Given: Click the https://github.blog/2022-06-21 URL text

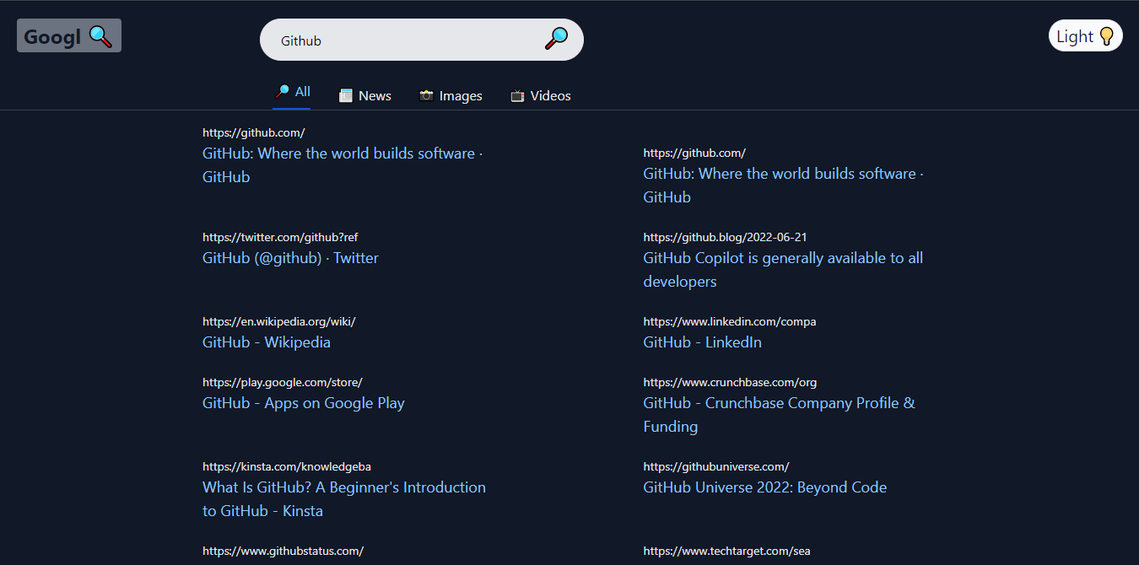Looking at the screenshot, I should point(726,238).
